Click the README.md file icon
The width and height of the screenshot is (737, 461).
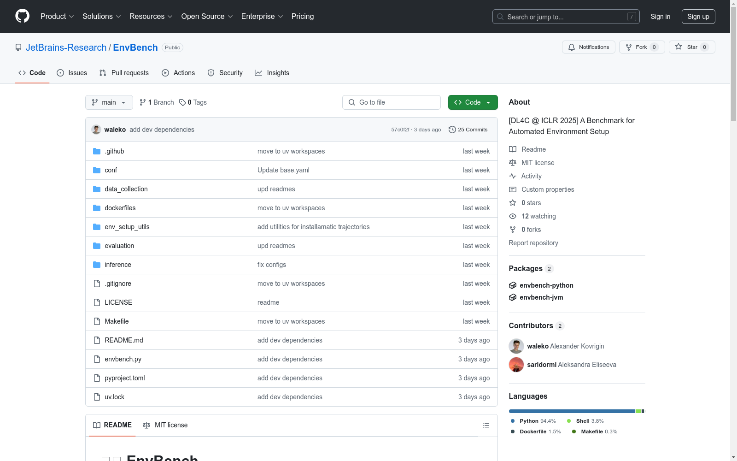pos(97,340)
